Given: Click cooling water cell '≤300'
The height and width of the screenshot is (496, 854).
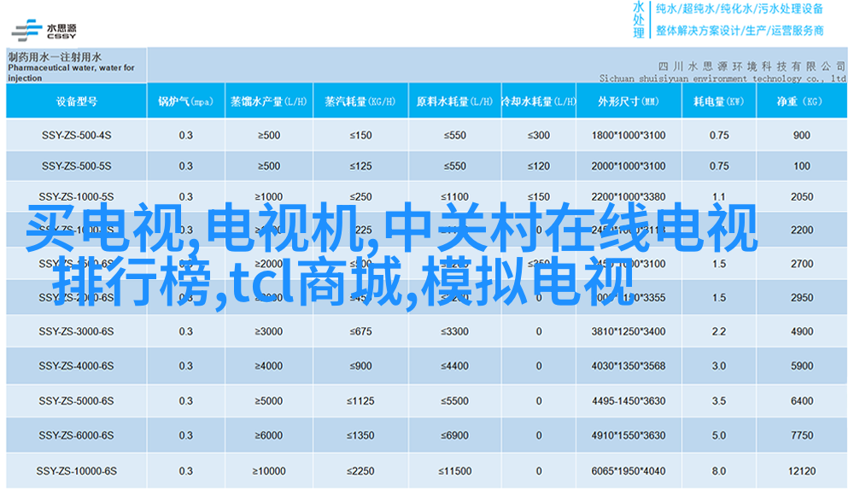Looking at the screenshot, I should point(538,135).
